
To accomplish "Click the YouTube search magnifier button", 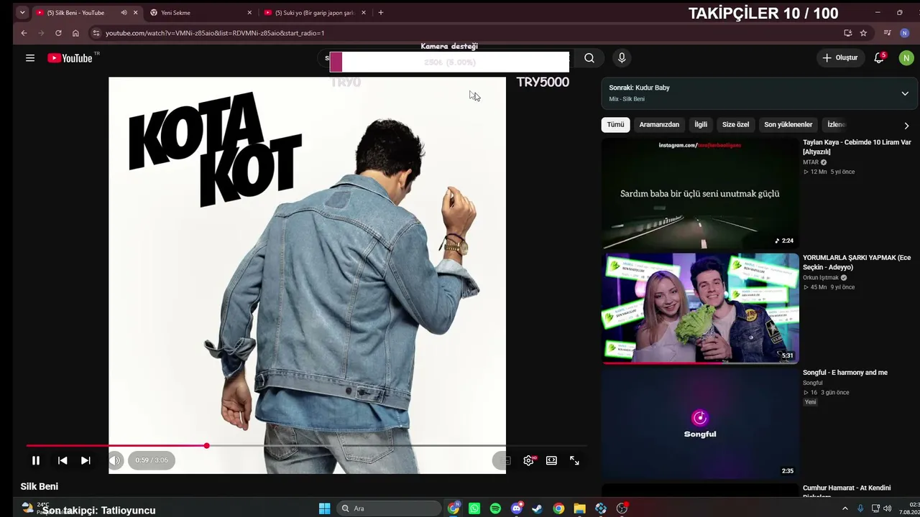I will tap(589, 58).
